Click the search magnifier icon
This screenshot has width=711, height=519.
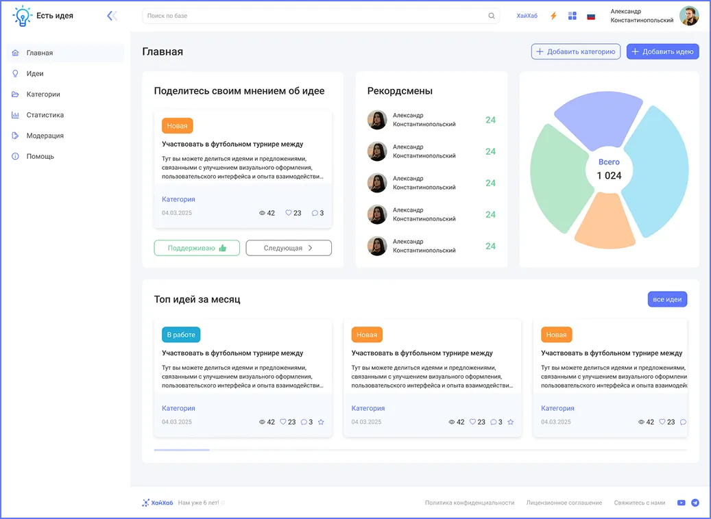coord(492,16)
